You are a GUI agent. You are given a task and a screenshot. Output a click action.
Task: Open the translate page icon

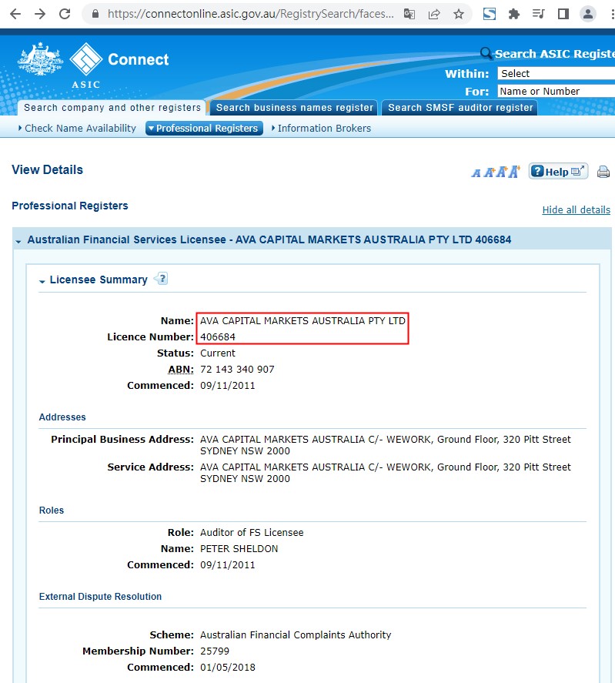409,14
